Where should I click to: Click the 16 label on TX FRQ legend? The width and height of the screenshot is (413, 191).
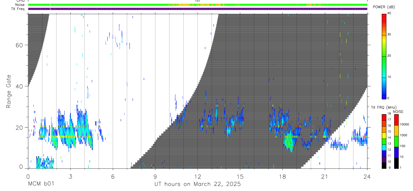389,126
